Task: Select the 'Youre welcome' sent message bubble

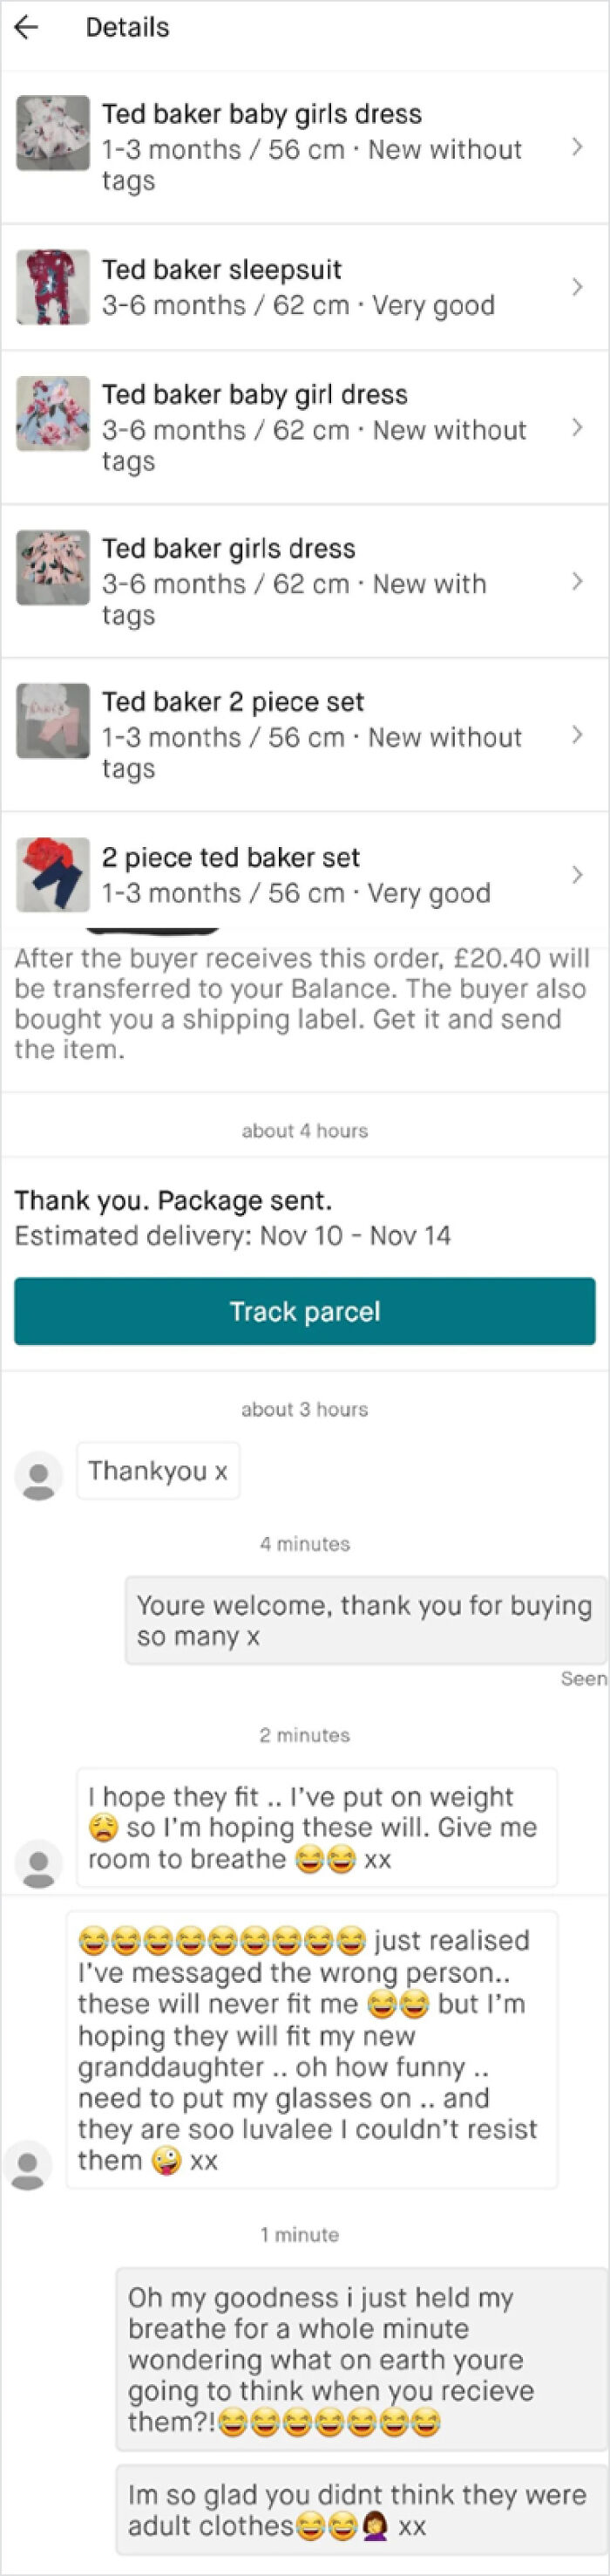Action: (x=364, y=1620)
